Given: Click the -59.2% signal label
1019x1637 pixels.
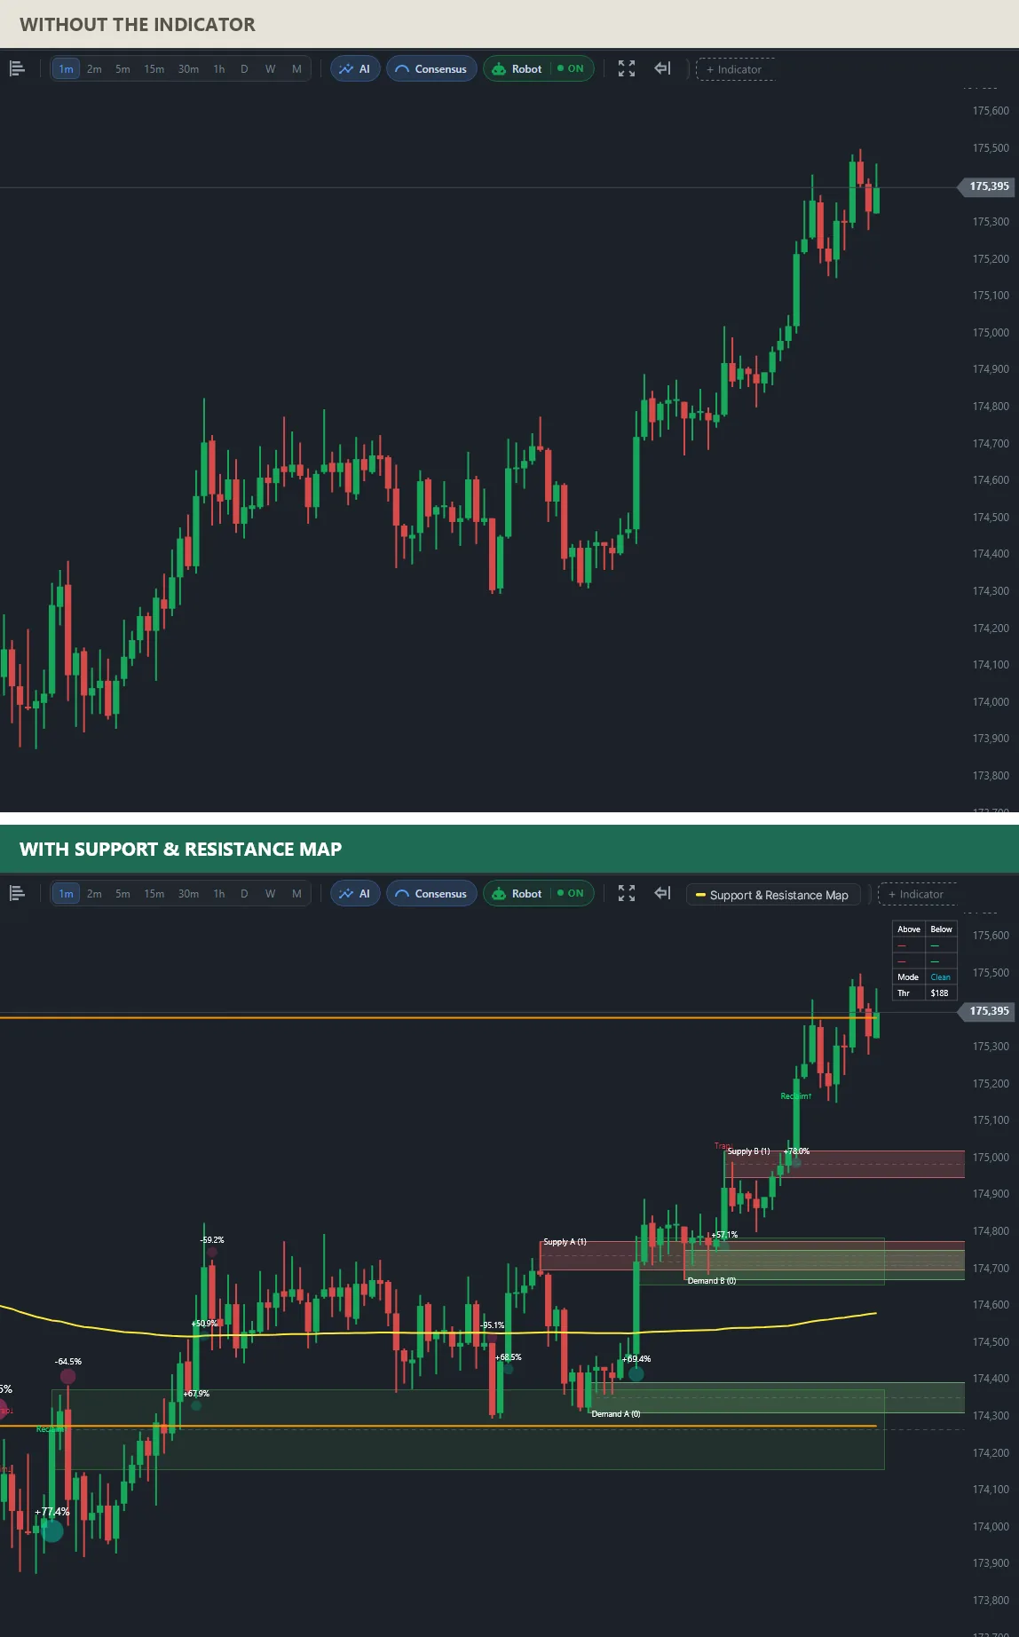Looking at the screenshot, I should tap(212, 1240).
